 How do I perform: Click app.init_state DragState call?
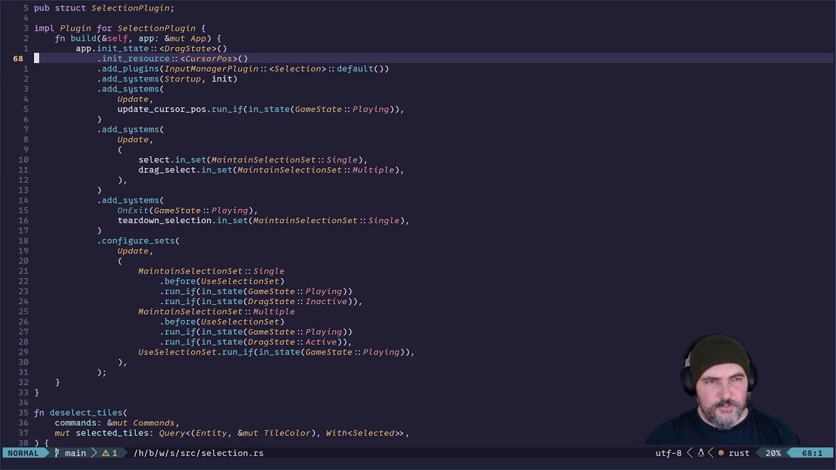(x=152, y=48)
